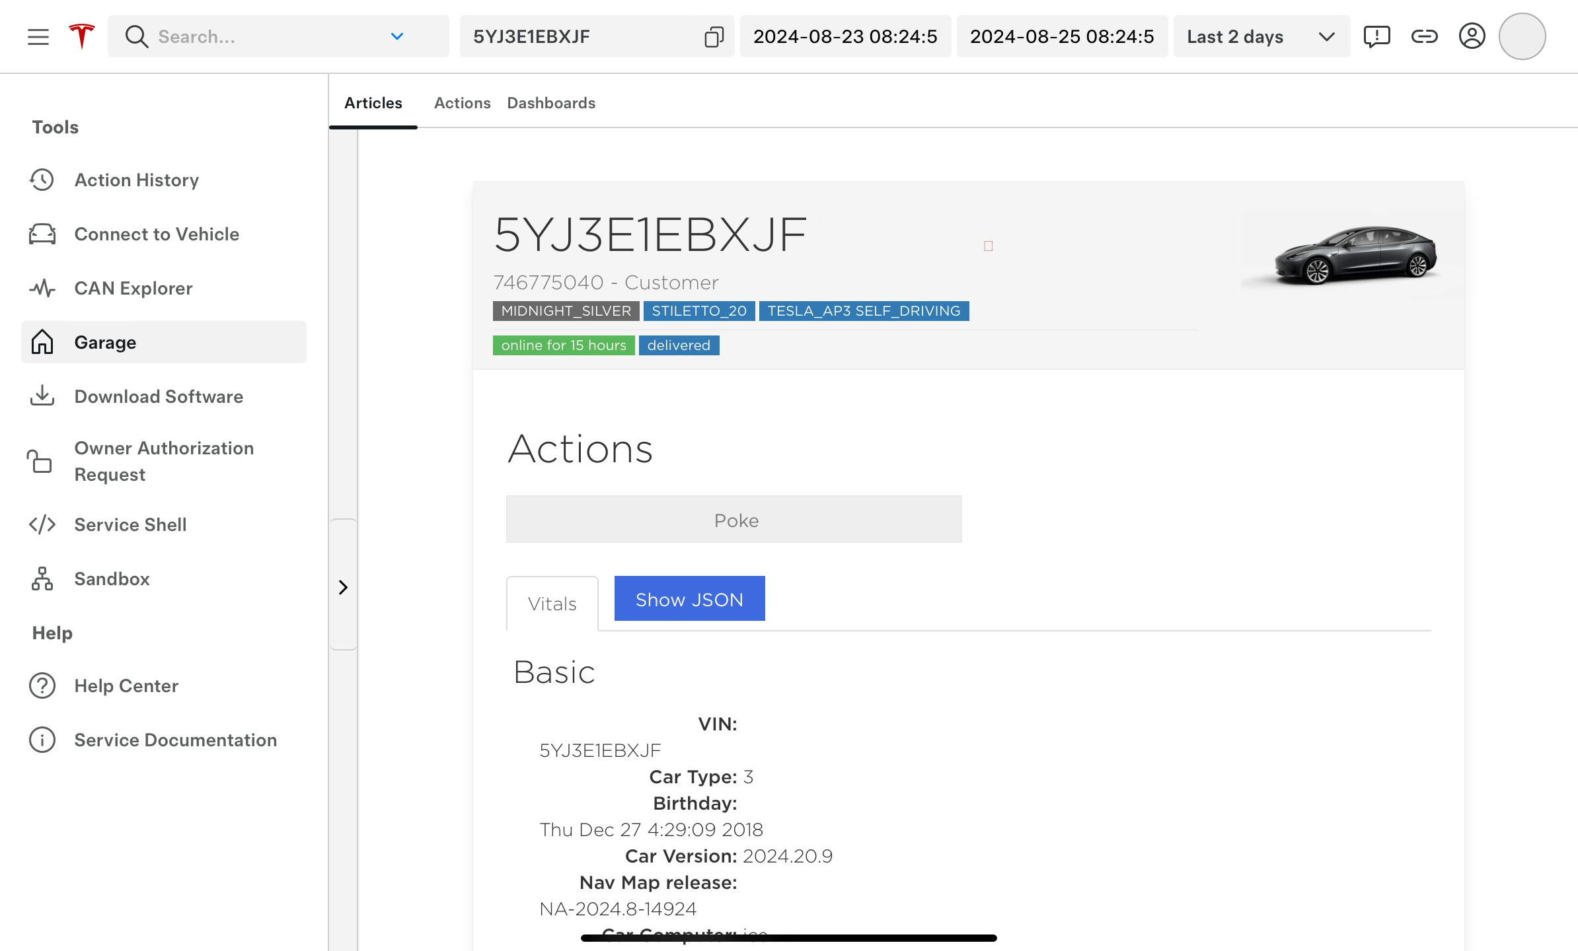Click the Show JSON button
The height and width of the screenshot is (951, 1578).
pos(689,599)
